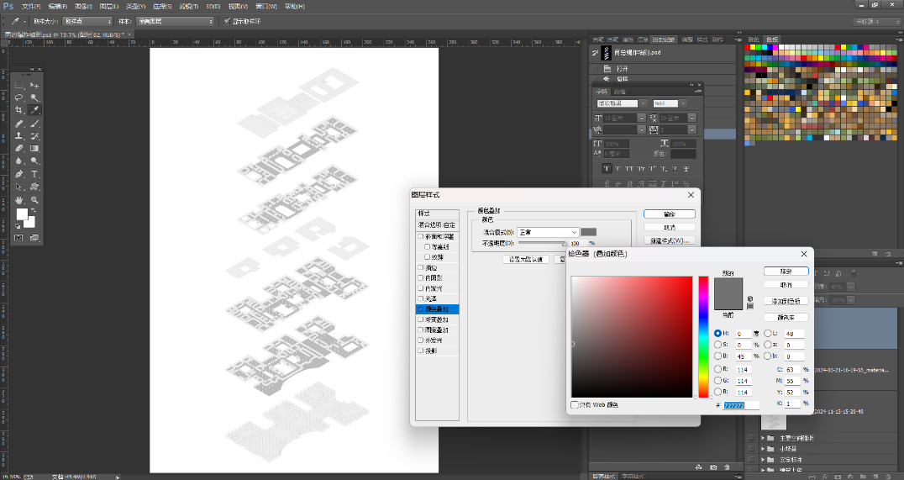
Task: Enable 投影 layer style checkbox
Action: click(x=420, y=351)
